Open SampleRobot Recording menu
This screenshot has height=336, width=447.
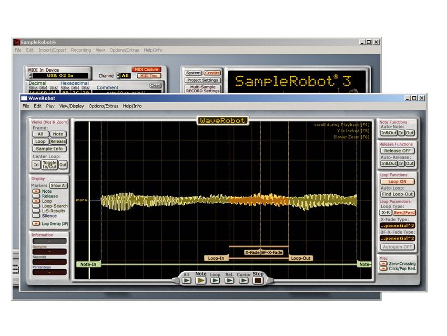click(81, 50)
